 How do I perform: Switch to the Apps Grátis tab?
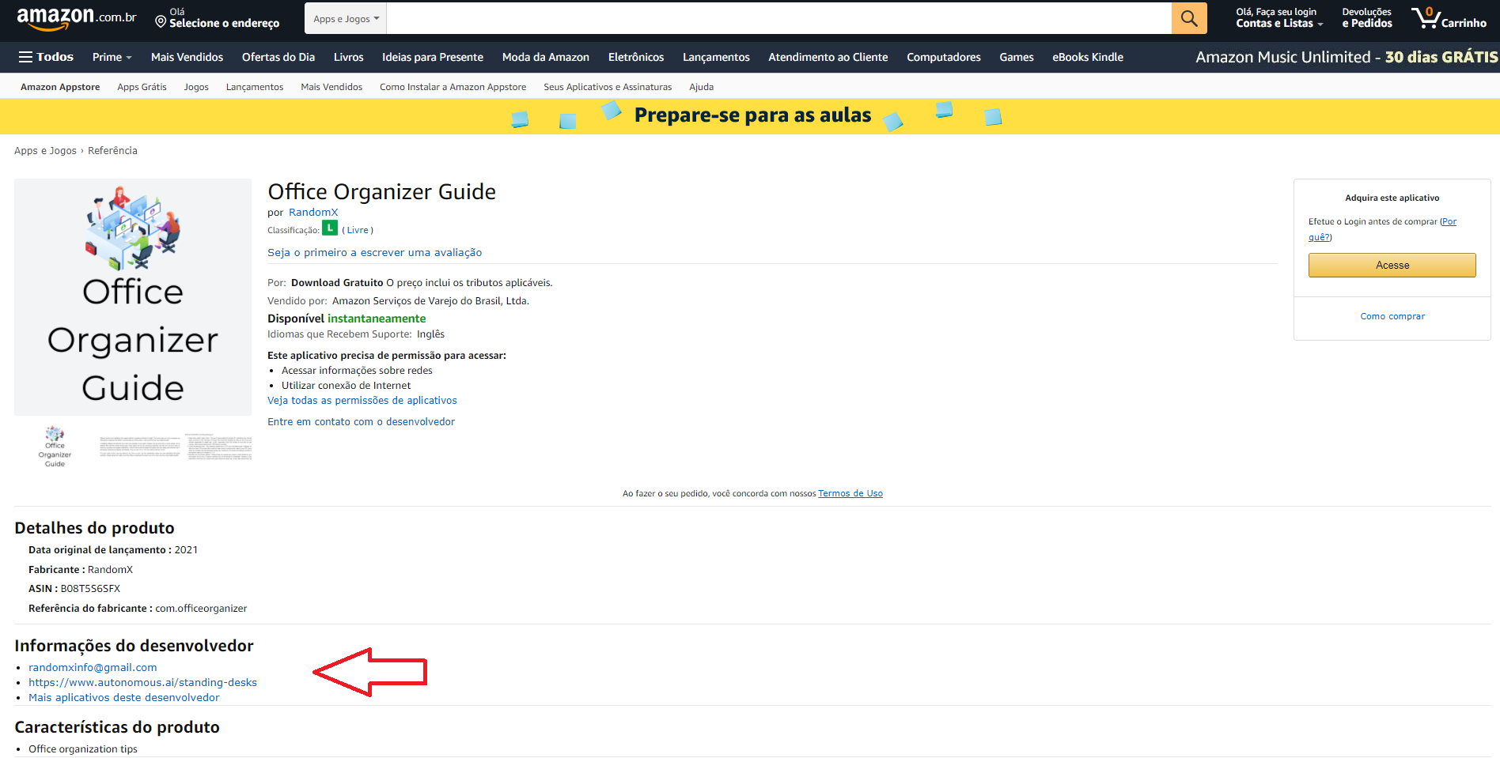[x=142, y=87]
